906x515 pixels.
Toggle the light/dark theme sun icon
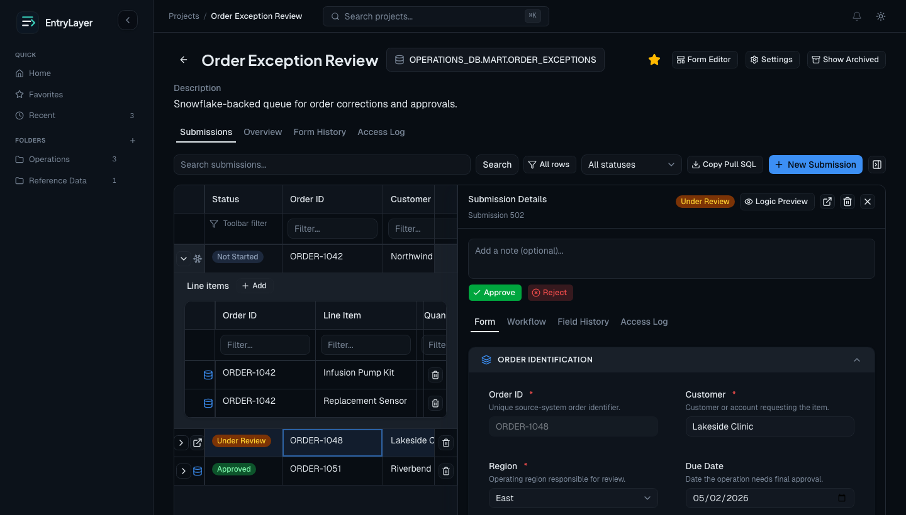click(881, 16)
